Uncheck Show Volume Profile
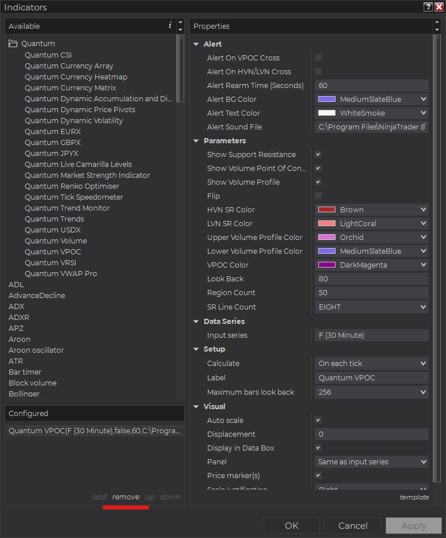The image size is (446, 538). pyautogui.click(x=318, y=182)
